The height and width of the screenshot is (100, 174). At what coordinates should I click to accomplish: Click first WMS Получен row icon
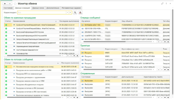point(83,53)
